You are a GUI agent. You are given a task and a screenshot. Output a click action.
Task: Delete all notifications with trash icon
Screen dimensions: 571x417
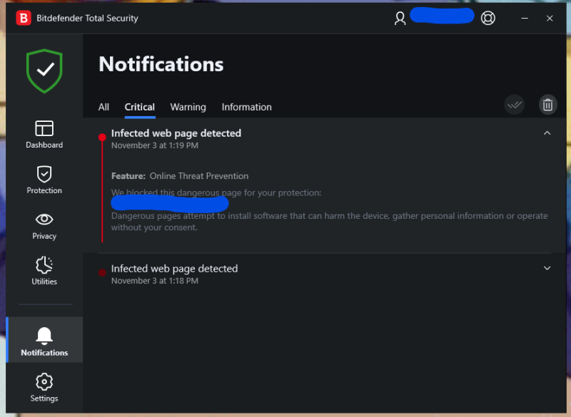click(547, 105)
